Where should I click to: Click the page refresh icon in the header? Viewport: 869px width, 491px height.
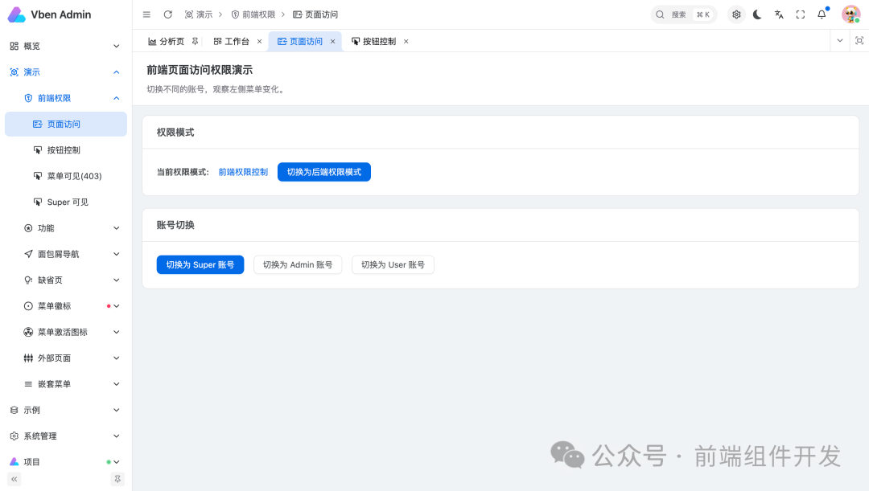pos(167,14)
